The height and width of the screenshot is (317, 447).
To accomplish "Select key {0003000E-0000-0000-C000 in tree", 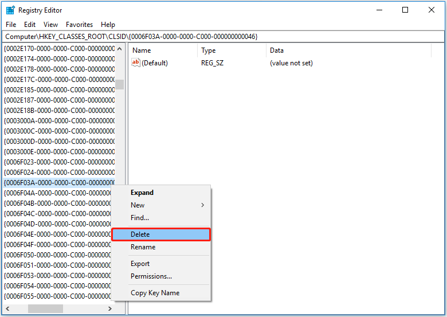I will 59,152.
